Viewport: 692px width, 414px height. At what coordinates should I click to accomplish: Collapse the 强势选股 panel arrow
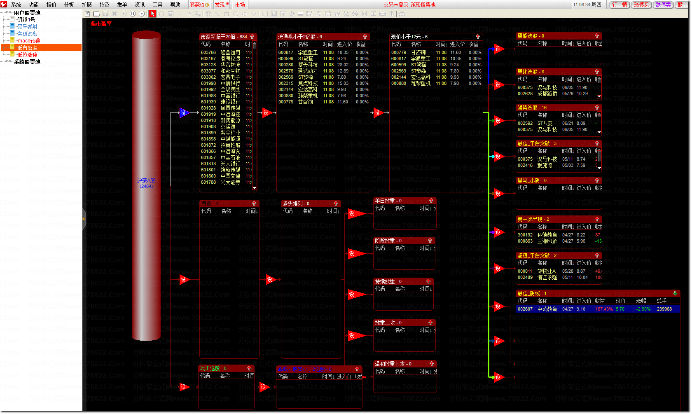(597, 108)
